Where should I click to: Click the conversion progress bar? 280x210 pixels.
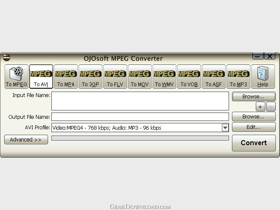140,138
